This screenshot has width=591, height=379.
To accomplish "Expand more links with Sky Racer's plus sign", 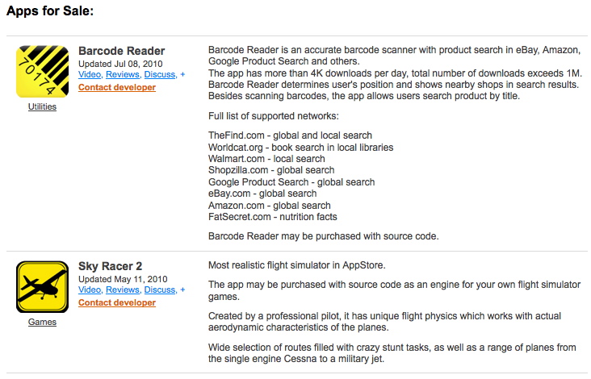I will pyautogui.click(x=182, y=289).
